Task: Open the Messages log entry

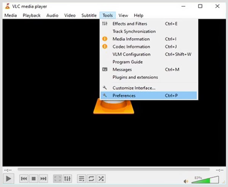Action: 122,70
